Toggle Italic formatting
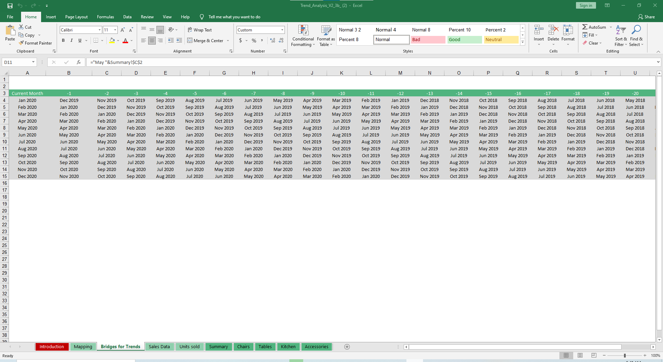Image resolution: width=663 pixels, height=362 pixels. pos(71,41)
